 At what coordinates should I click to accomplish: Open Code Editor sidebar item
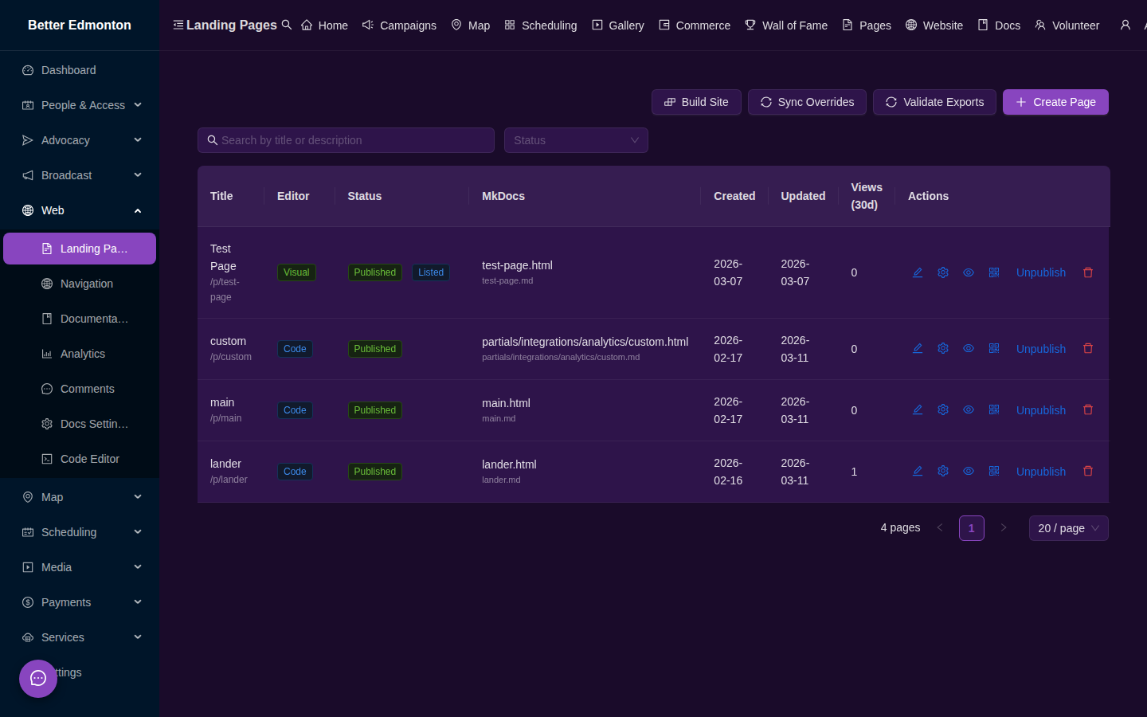point(80,459)
